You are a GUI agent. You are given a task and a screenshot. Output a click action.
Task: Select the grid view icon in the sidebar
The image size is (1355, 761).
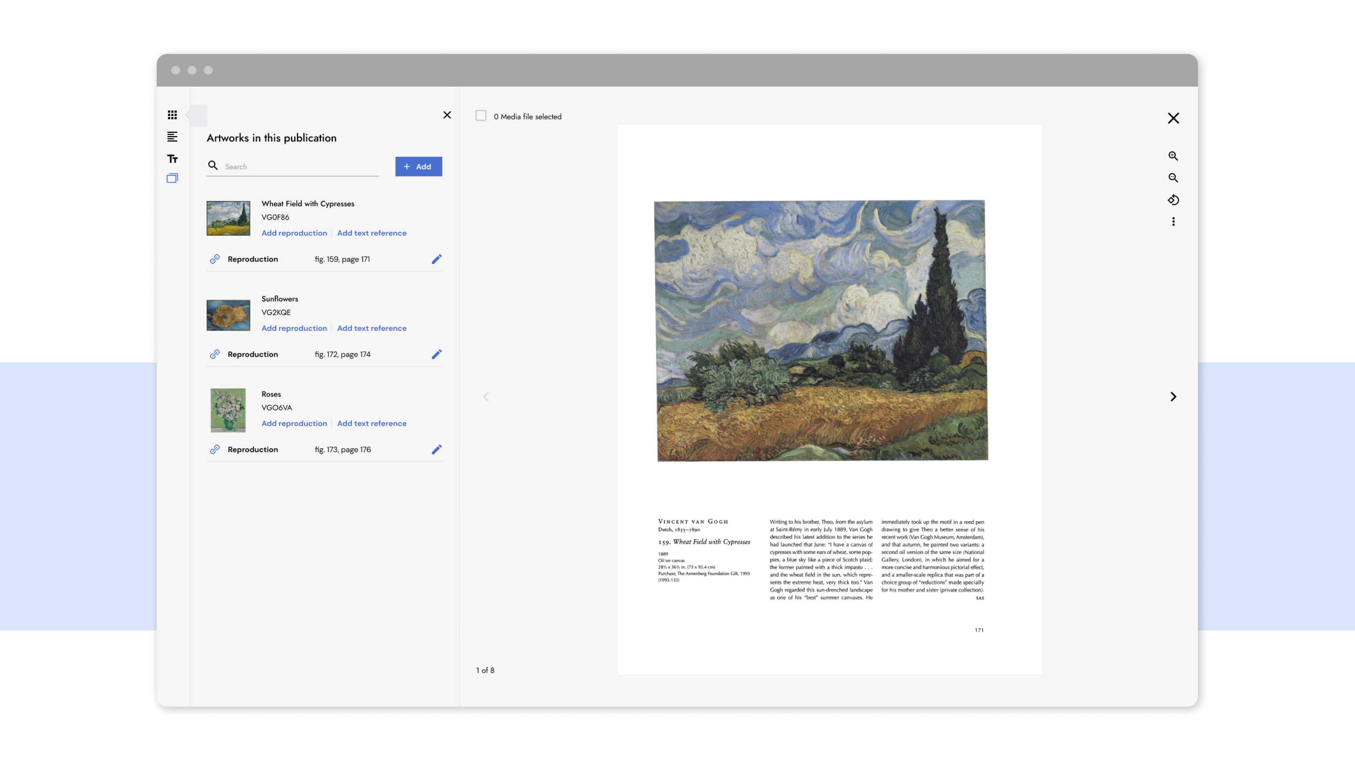(172, 115)
